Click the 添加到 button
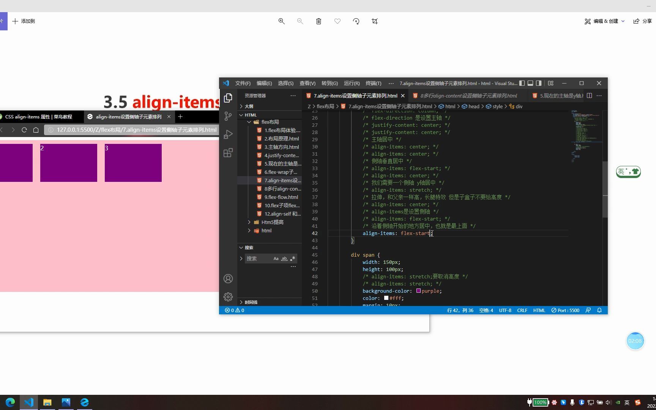This screenshot has height=410, width=656. point(24,21)
